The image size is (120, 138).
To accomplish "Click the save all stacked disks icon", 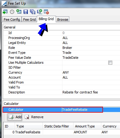I will (32, 12).
